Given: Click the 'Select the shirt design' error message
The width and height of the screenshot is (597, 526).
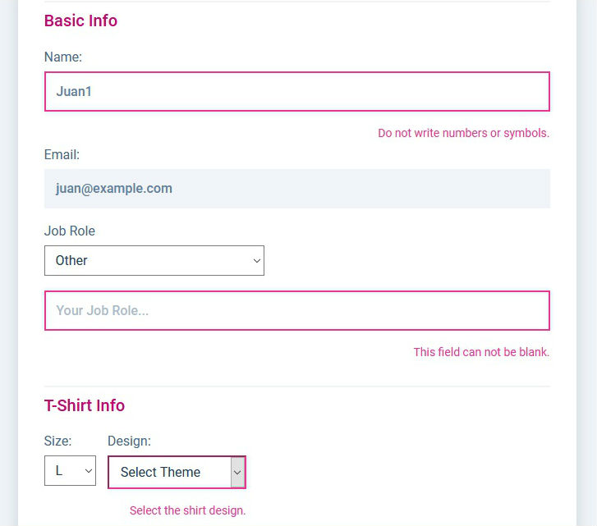Looking at the screenshot, I should [x=187, y=510].
